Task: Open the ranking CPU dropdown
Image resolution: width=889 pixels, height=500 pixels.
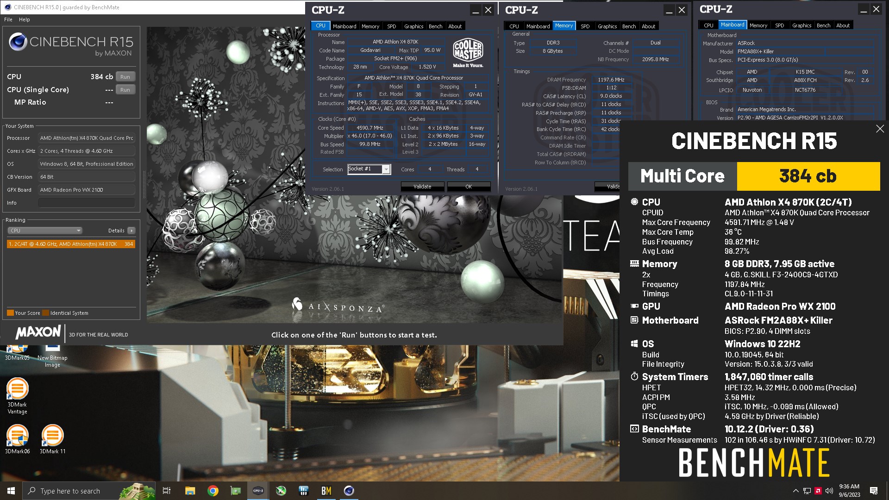Action: 45,231
